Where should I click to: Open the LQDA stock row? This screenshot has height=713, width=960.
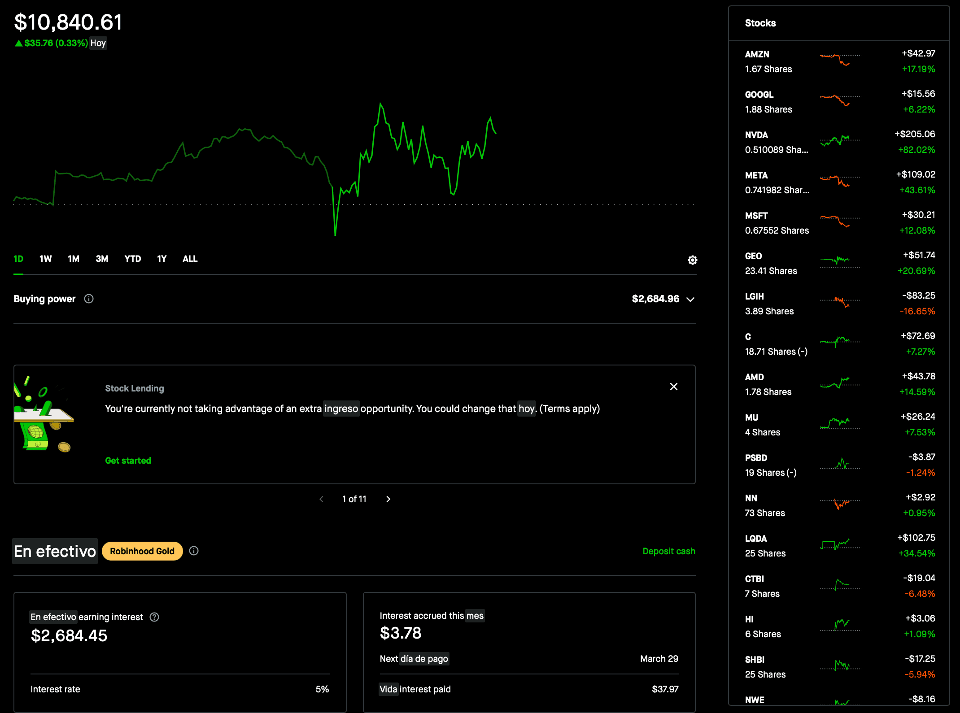839,546
